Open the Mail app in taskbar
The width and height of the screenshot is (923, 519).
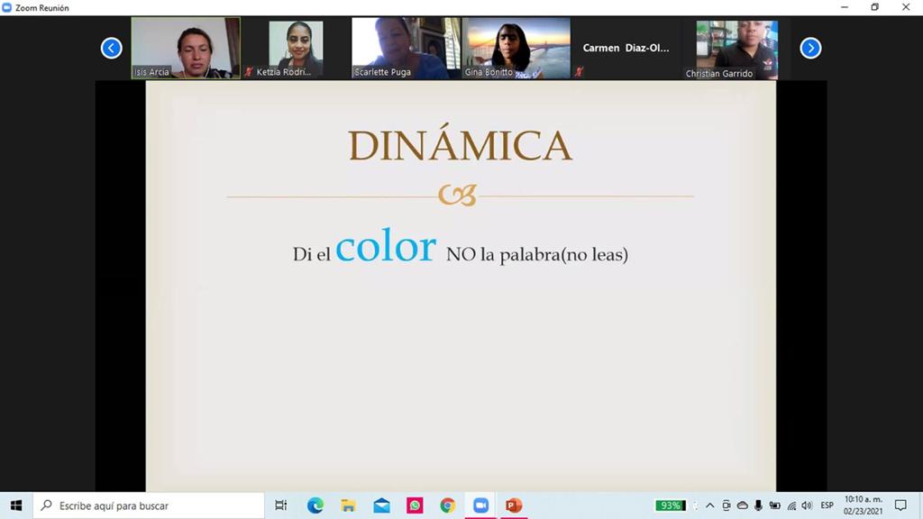coord(381,505)
